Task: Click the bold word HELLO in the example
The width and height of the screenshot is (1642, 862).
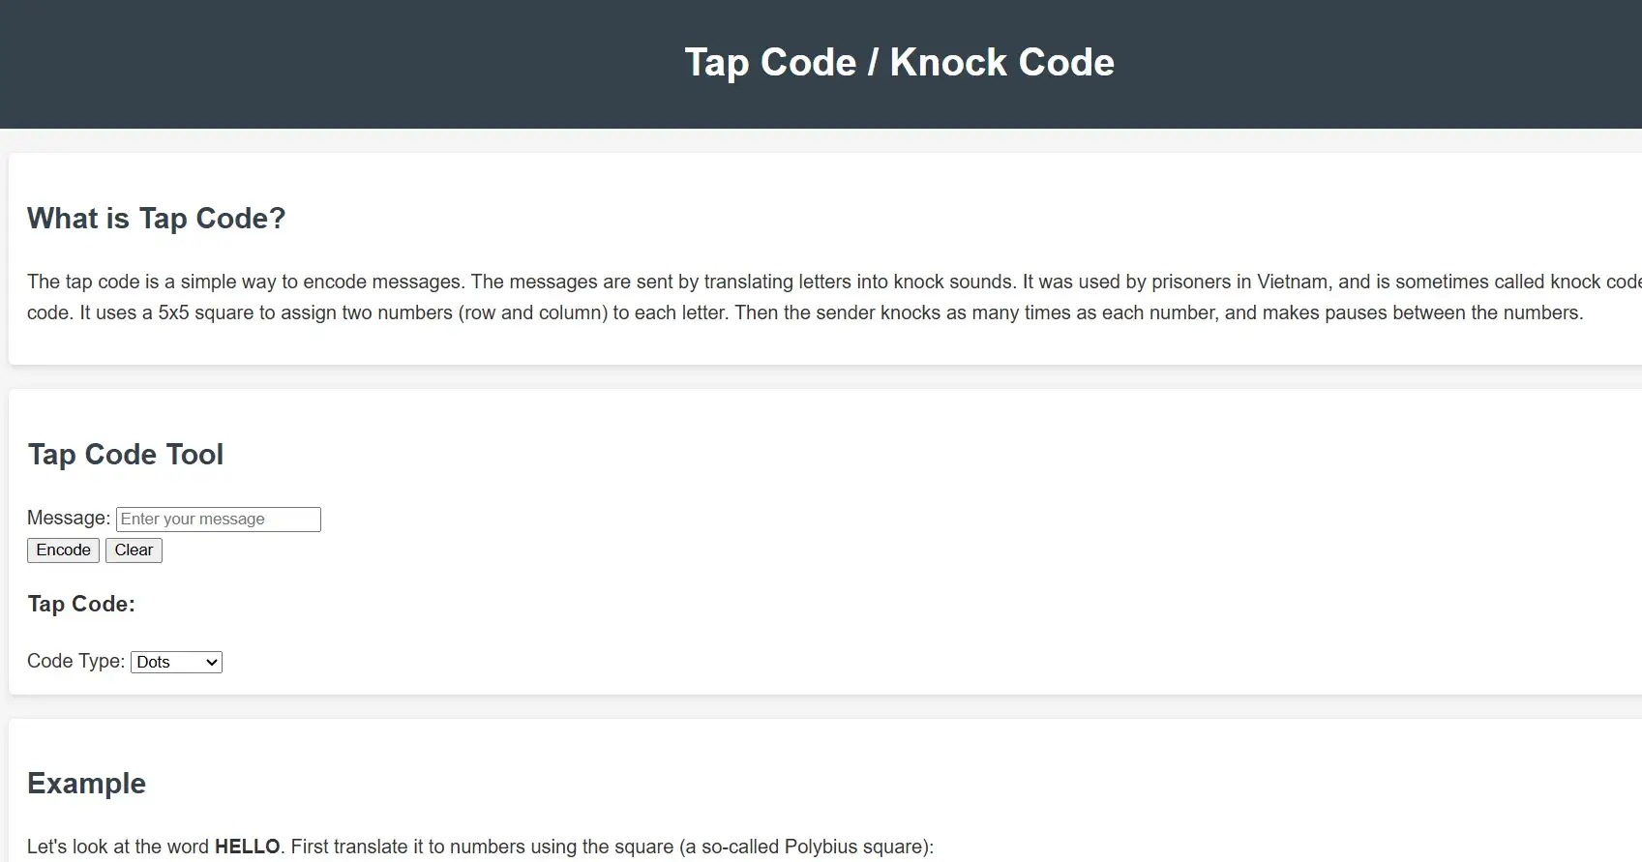Action: pos(247,846)
